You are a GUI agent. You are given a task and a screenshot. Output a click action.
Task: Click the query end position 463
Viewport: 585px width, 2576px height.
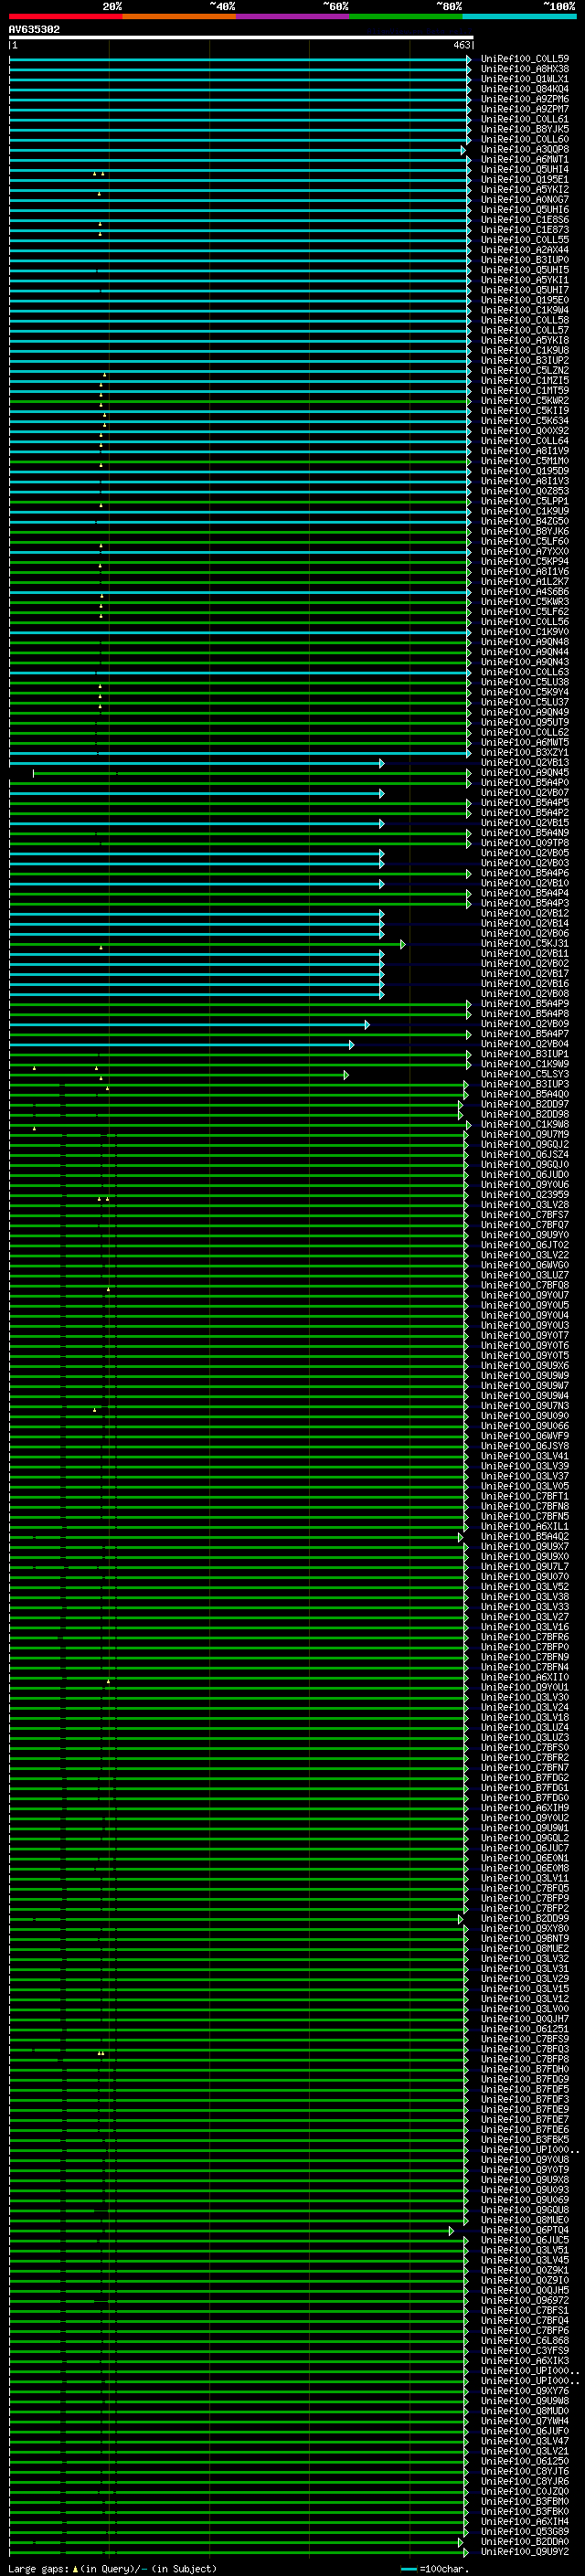pyautogui.click(x=461, y=45)
